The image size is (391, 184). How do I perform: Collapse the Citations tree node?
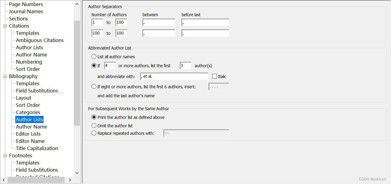[5, 26]
